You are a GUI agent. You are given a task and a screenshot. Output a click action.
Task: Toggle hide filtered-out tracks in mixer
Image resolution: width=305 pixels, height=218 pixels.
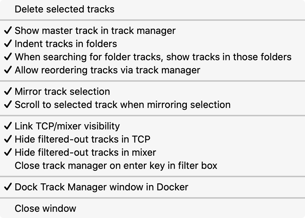pos(73,152)
